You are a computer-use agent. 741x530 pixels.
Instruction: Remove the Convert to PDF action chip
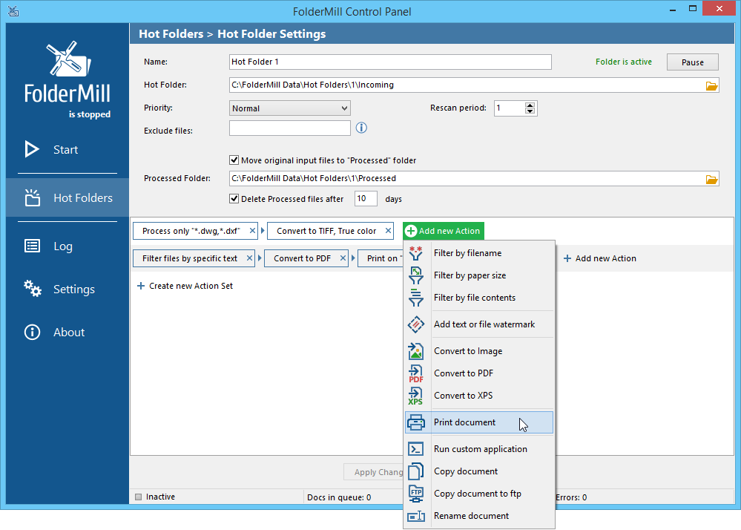(x=343, y=258)
